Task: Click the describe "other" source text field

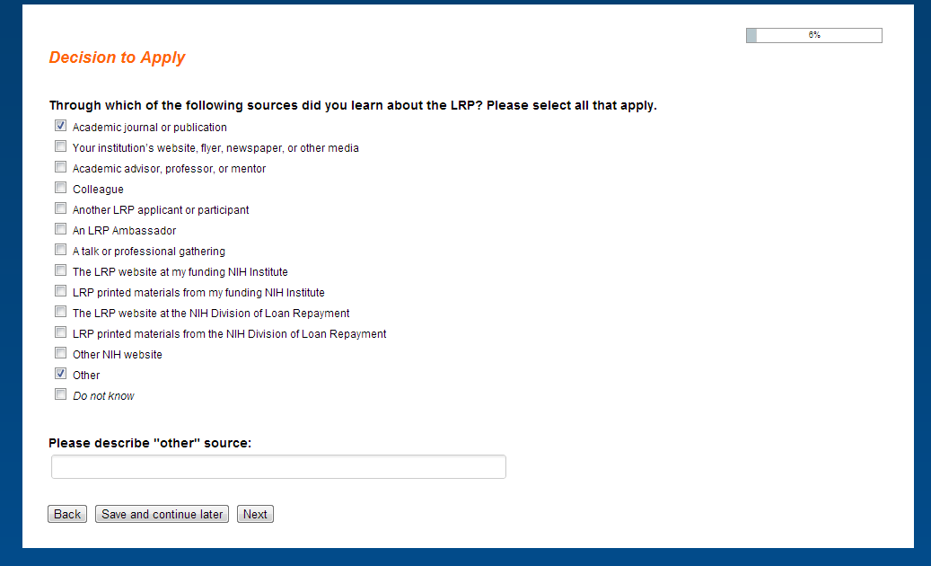Action: click(278, 467)
